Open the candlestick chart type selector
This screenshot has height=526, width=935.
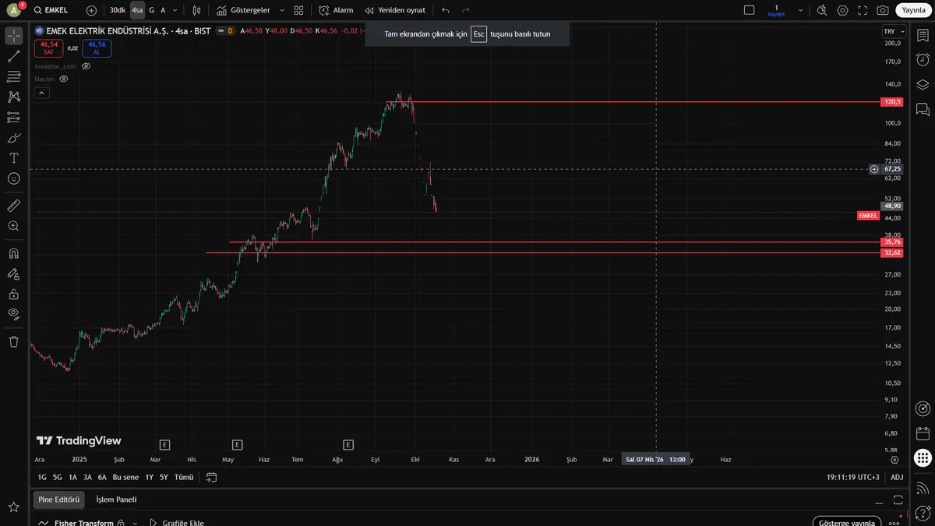[196, 10]
